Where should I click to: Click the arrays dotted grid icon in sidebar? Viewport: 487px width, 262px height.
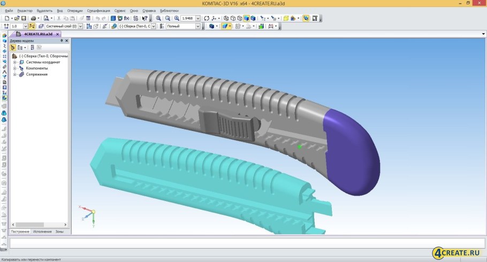4,56
